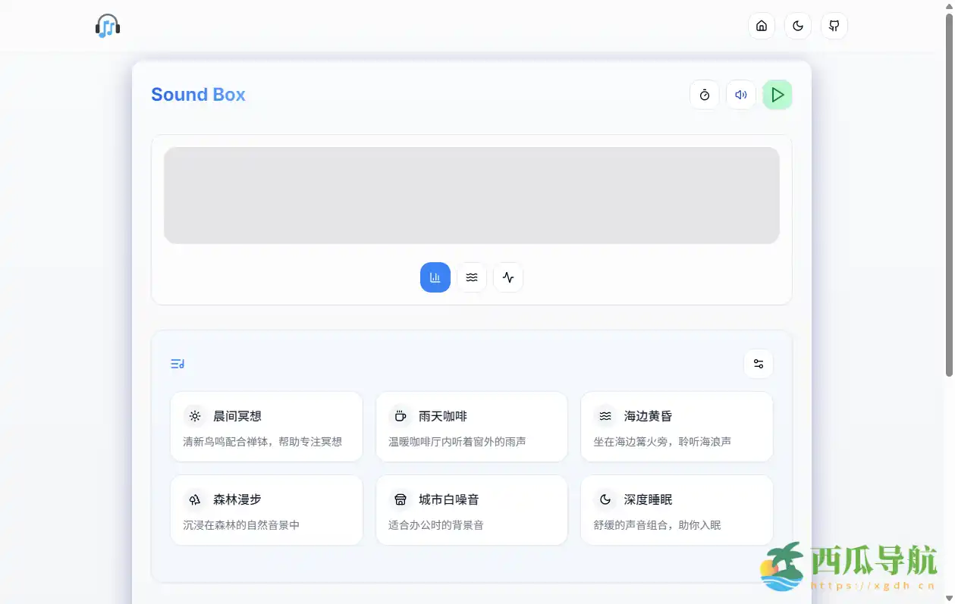955x604 pixels.
Task: Open the playlist icon above the sound cards
Action: pos(177,364)
